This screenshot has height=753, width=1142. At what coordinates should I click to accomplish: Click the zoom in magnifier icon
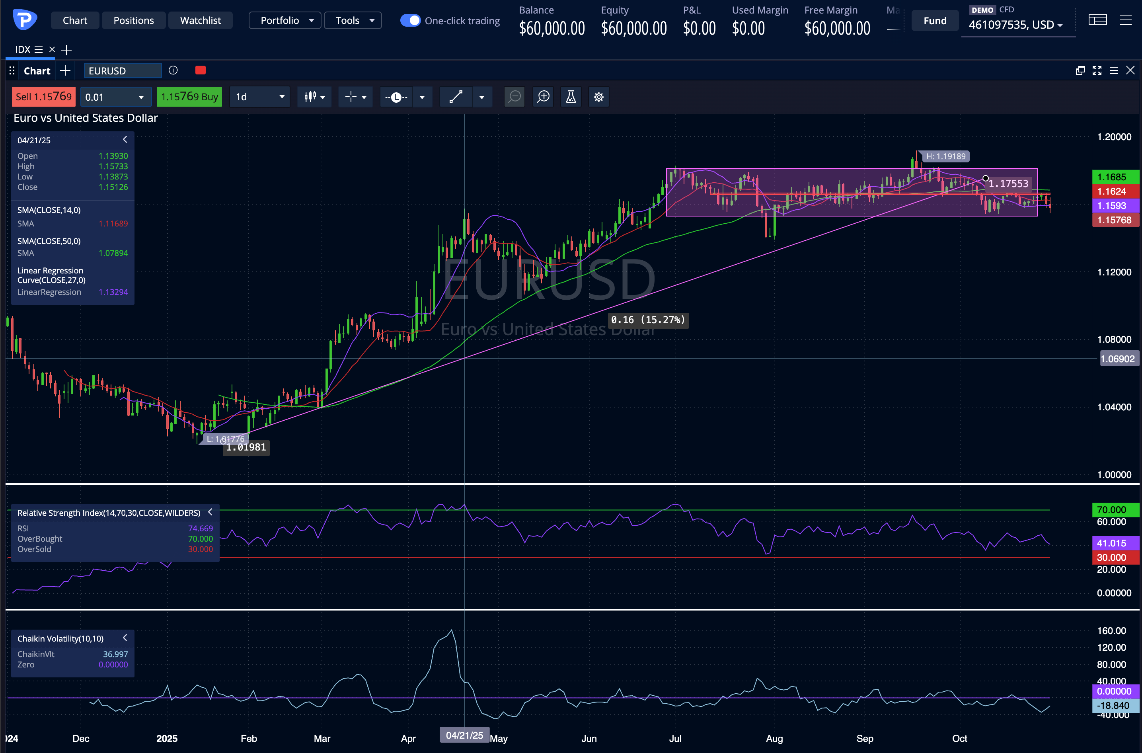click(543, 97)
